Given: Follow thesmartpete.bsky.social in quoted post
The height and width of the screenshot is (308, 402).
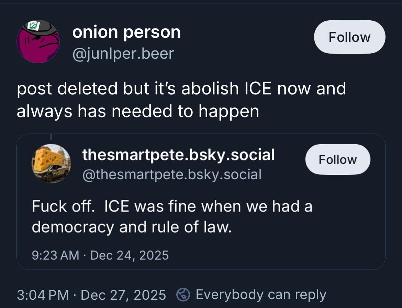Looking at the screenshot, I should click(337, 160).
